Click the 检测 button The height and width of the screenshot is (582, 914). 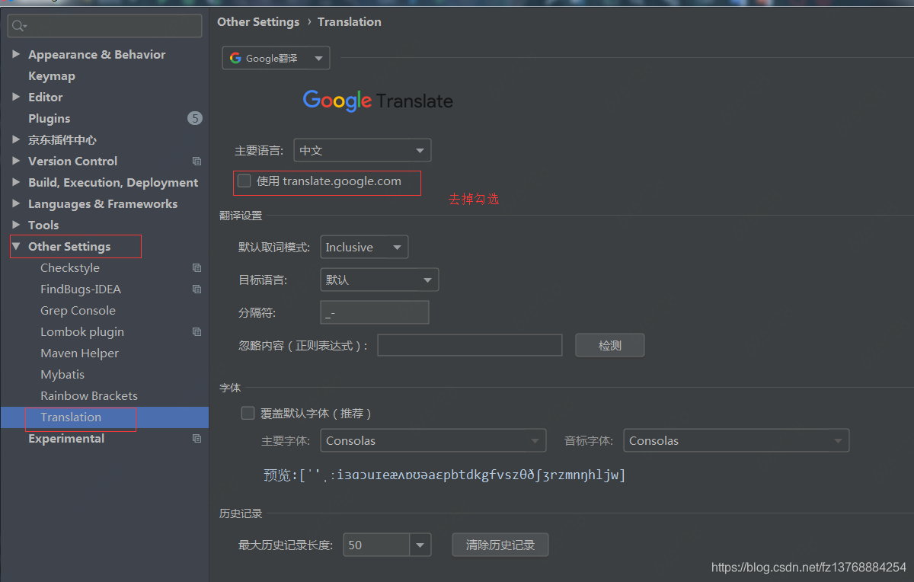pyautogui.click(x=610, y=345)
